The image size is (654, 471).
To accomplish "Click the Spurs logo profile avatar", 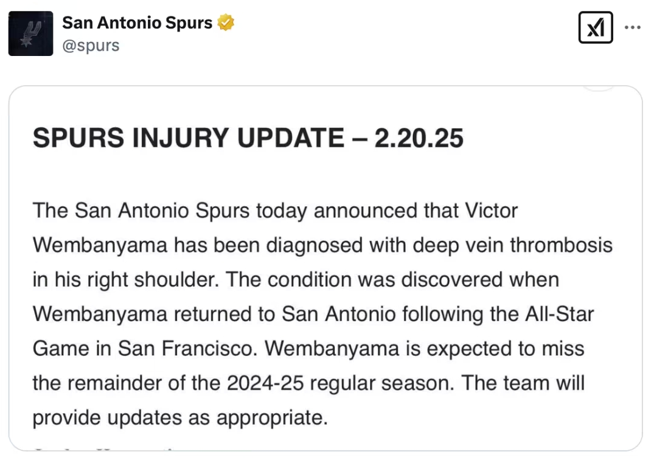I will point(30,33).
